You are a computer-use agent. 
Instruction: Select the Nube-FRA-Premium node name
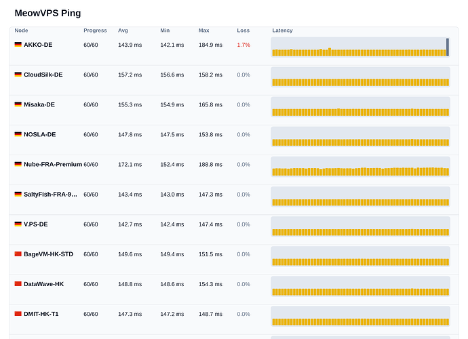click(53, 165)
